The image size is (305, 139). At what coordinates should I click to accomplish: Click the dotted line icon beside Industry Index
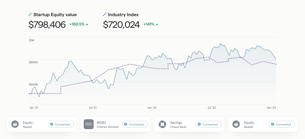point(105,15)
